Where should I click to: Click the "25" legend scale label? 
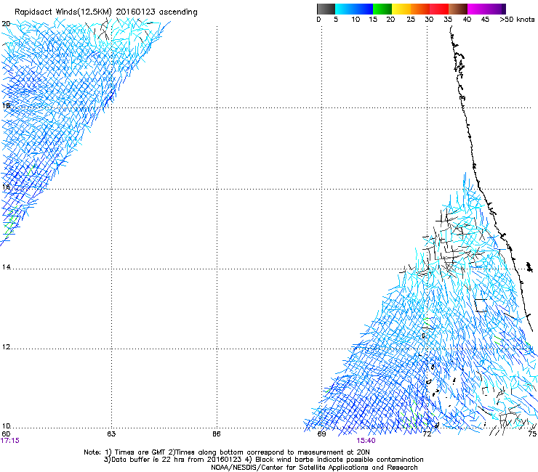point(411,20)
